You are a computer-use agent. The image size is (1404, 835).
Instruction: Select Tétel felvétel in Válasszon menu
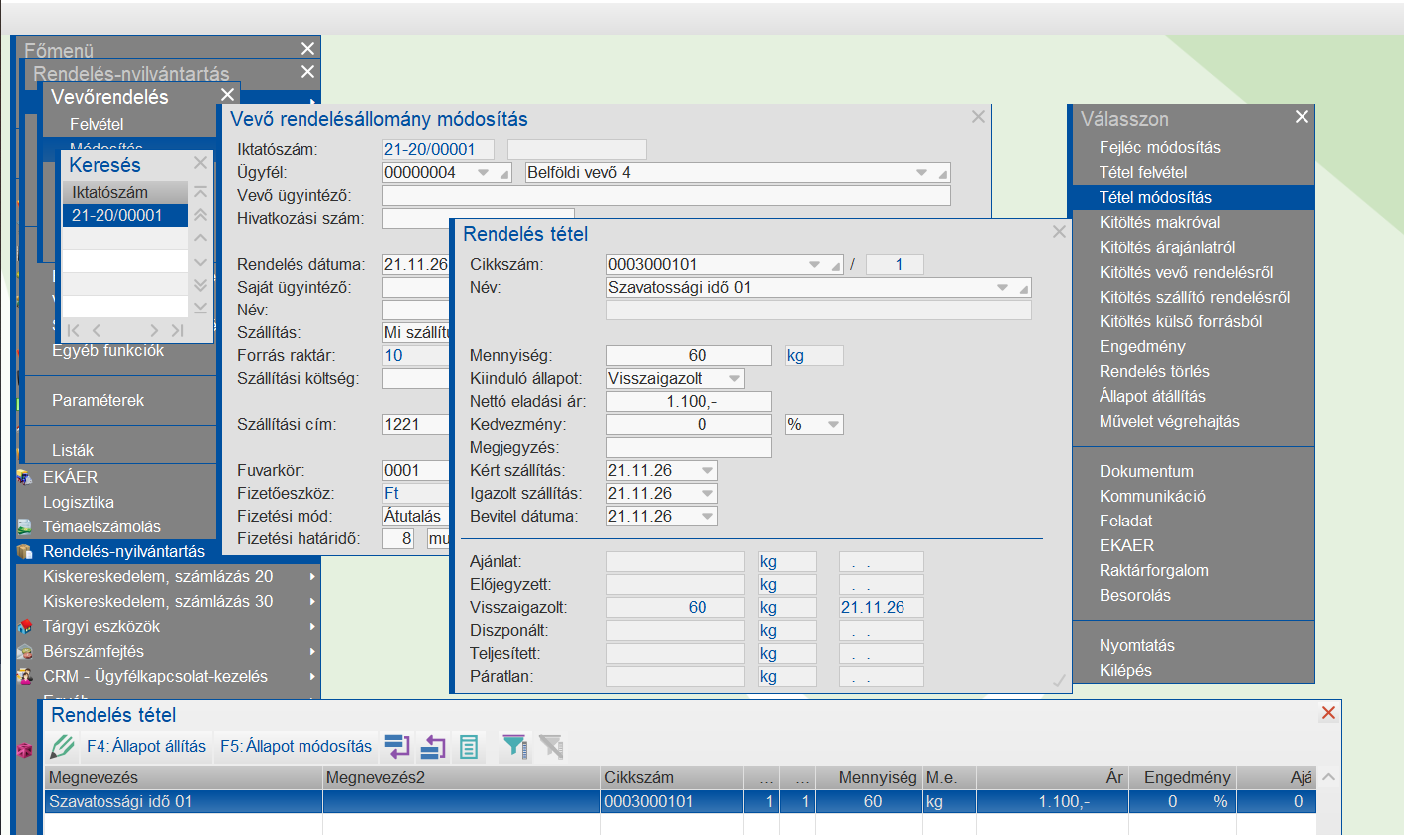1143,172
